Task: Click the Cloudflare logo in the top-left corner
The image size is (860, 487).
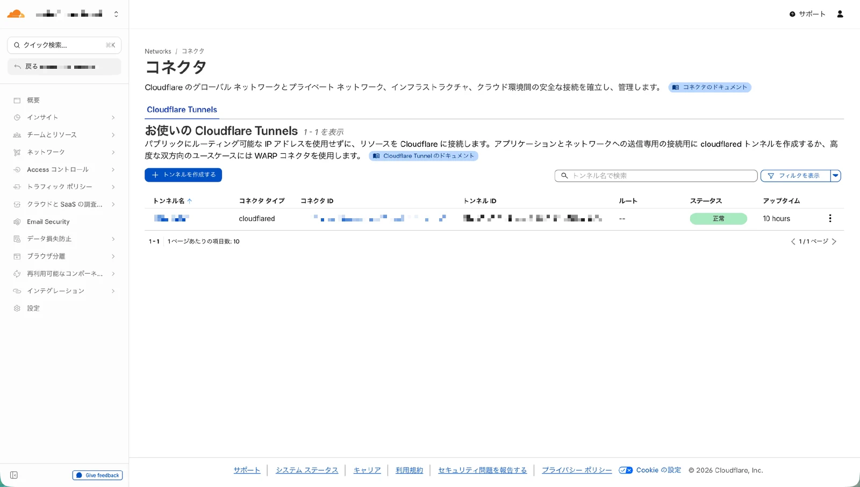Action: tap(16, 13)
